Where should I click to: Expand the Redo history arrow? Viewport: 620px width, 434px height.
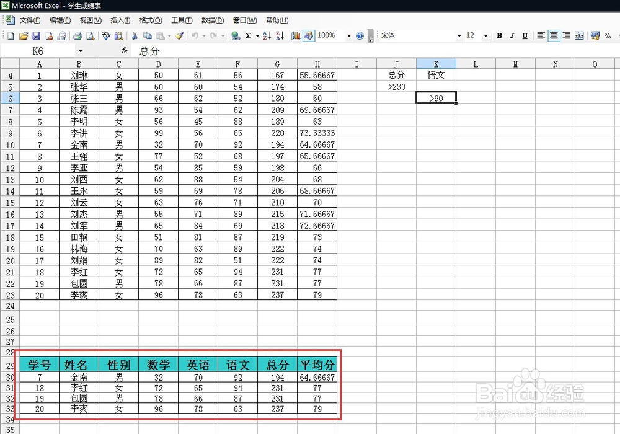223,36
